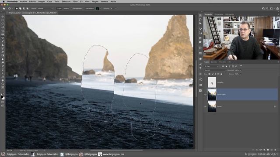The image size is (280, 157).
Task: Select the Move tool
Action: (3, 17)
